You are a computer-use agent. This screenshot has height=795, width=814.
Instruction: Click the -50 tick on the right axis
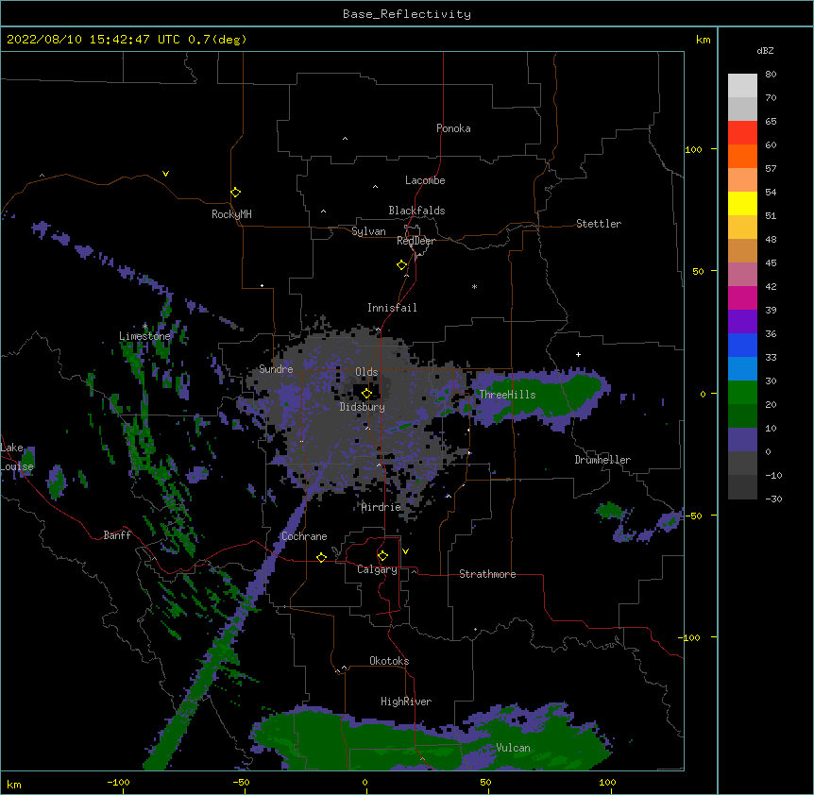pos(693,516)
